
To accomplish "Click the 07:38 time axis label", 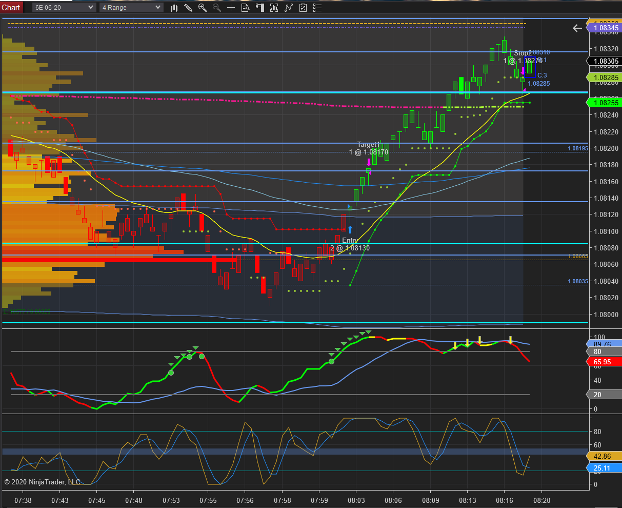I will (23, 500).
